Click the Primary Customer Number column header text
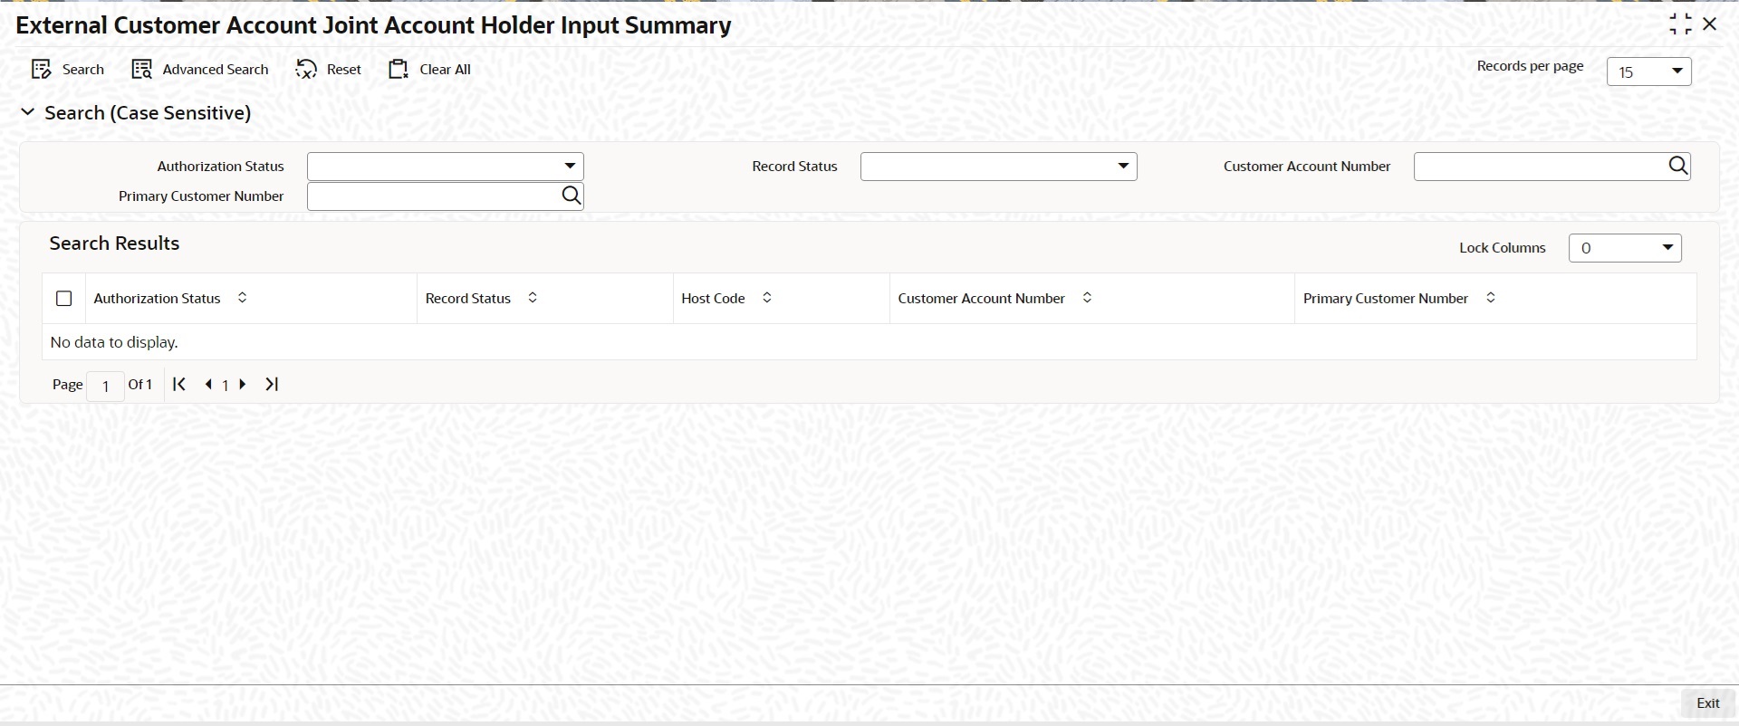The width and height of the screenshot is (1739, 726). 1386,298
